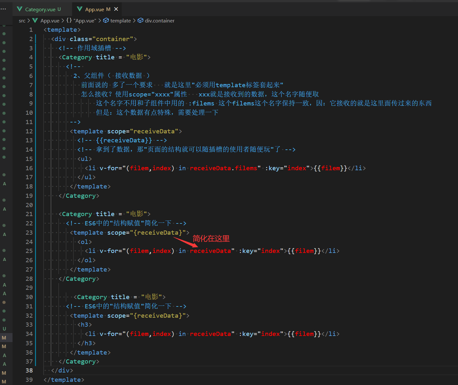Click the opening h3 tag on line 33

(84, 325)
